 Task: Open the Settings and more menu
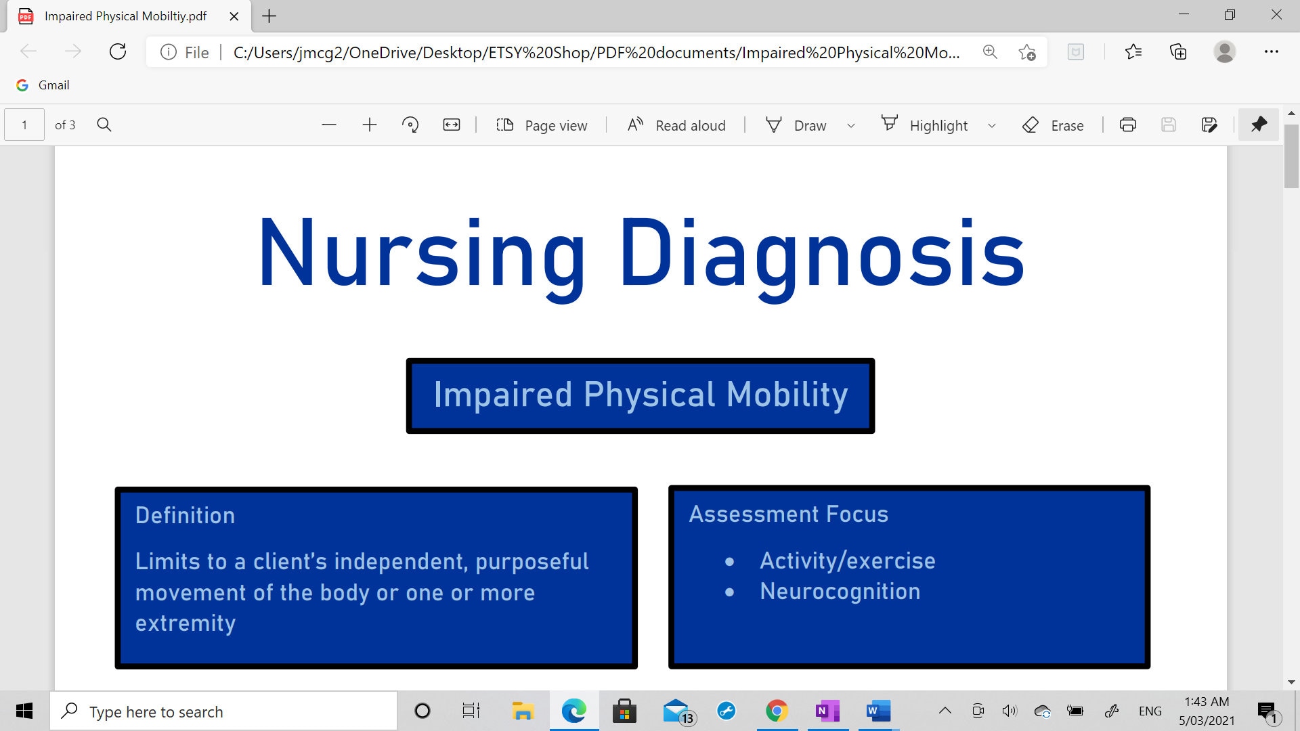coord(1272,51)
